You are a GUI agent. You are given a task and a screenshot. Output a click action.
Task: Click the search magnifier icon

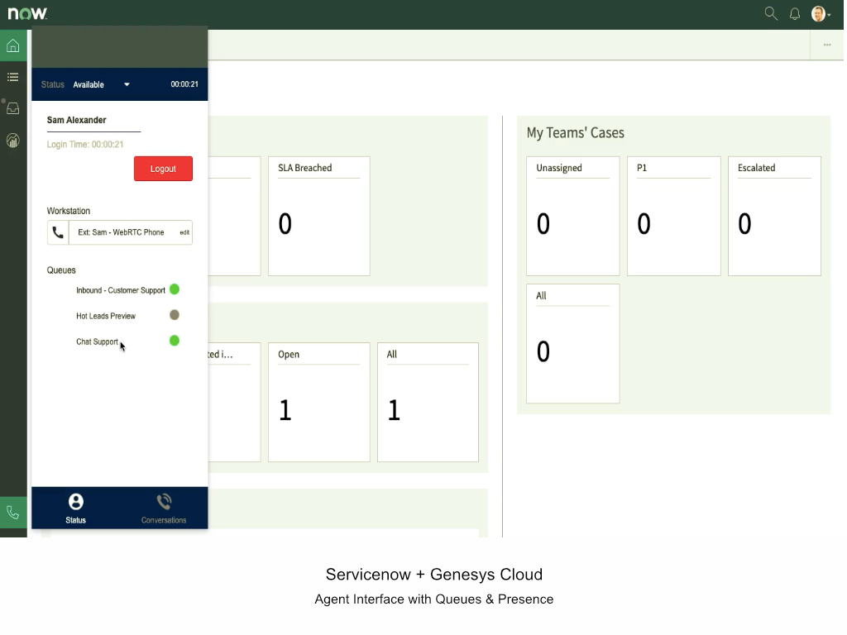coord(771,13)
